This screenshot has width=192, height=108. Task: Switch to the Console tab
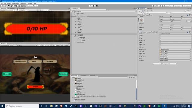(x=92, y=76)
